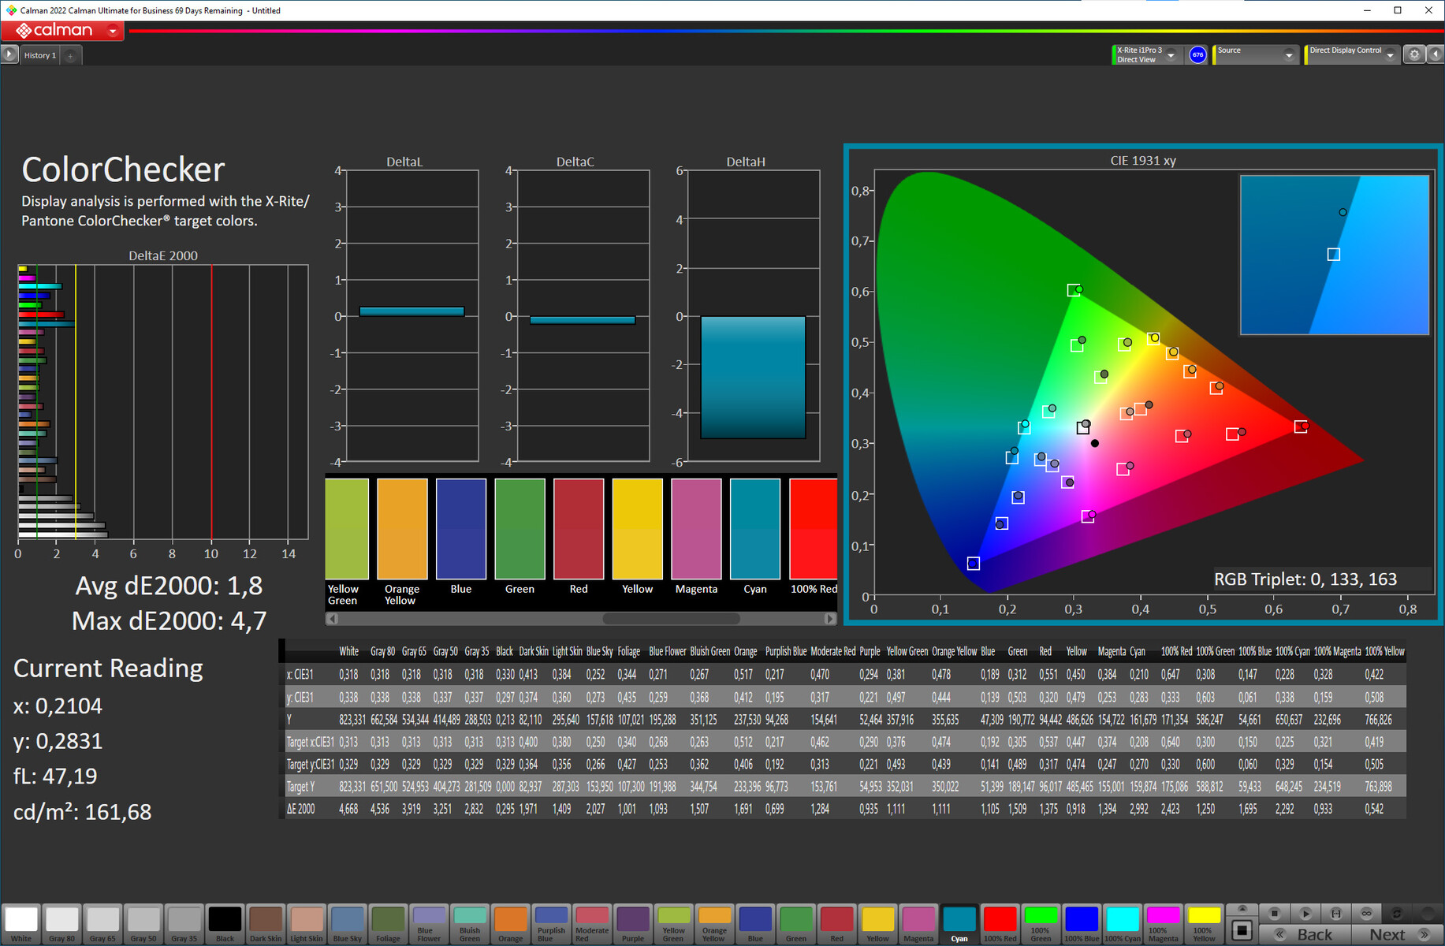Screen dimensions: 1445x946
Task: Click the play read-series icon
Action: [x=1305, y=913]
